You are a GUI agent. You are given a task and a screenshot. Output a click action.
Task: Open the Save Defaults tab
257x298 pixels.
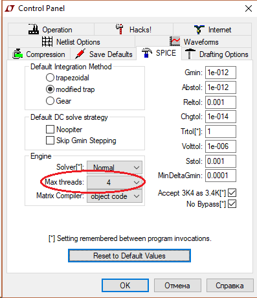[x=104, y=54]
